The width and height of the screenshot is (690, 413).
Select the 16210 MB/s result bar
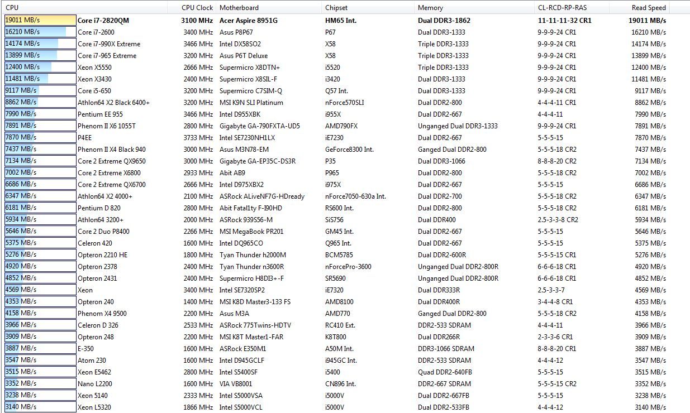[40, 32]
